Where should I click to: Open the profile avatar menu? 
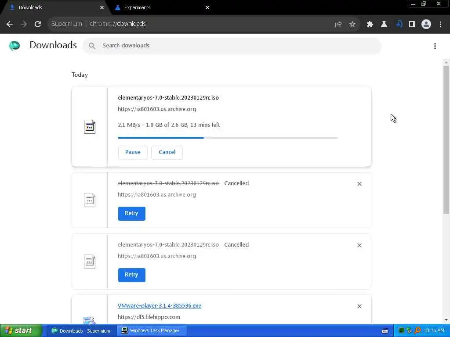pos(426,24)
